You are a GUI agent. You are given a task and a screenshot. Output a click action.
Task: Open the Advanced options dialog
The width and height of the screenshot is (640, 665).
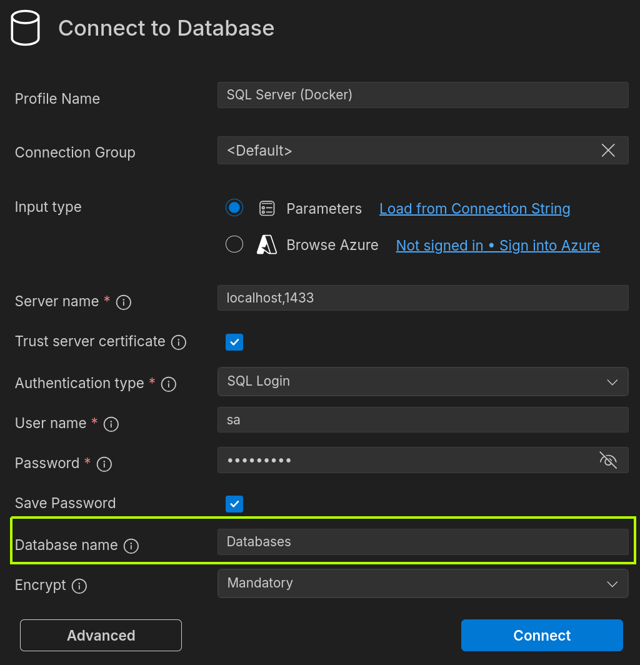coord(100,635)
